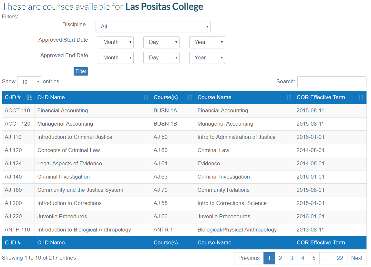The width and height of the screenshot is (371, 267).
Task: Click the 2013-08-11 effective term cell
Action: pyautogui.click(x=330, y=230)
